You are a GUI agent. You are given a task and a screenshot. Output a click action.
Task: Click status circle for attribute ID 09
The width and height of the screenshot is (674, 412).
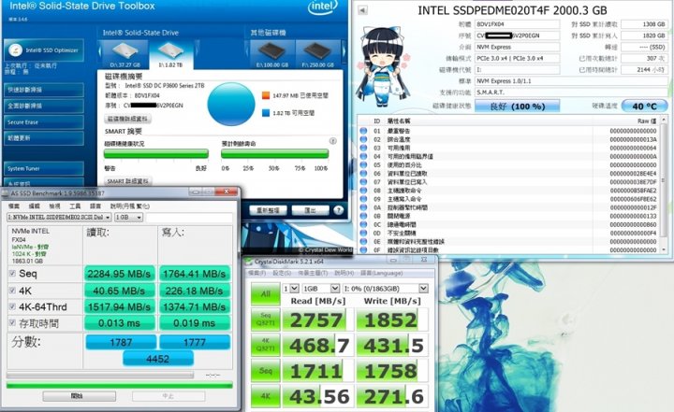coord(363,199)
